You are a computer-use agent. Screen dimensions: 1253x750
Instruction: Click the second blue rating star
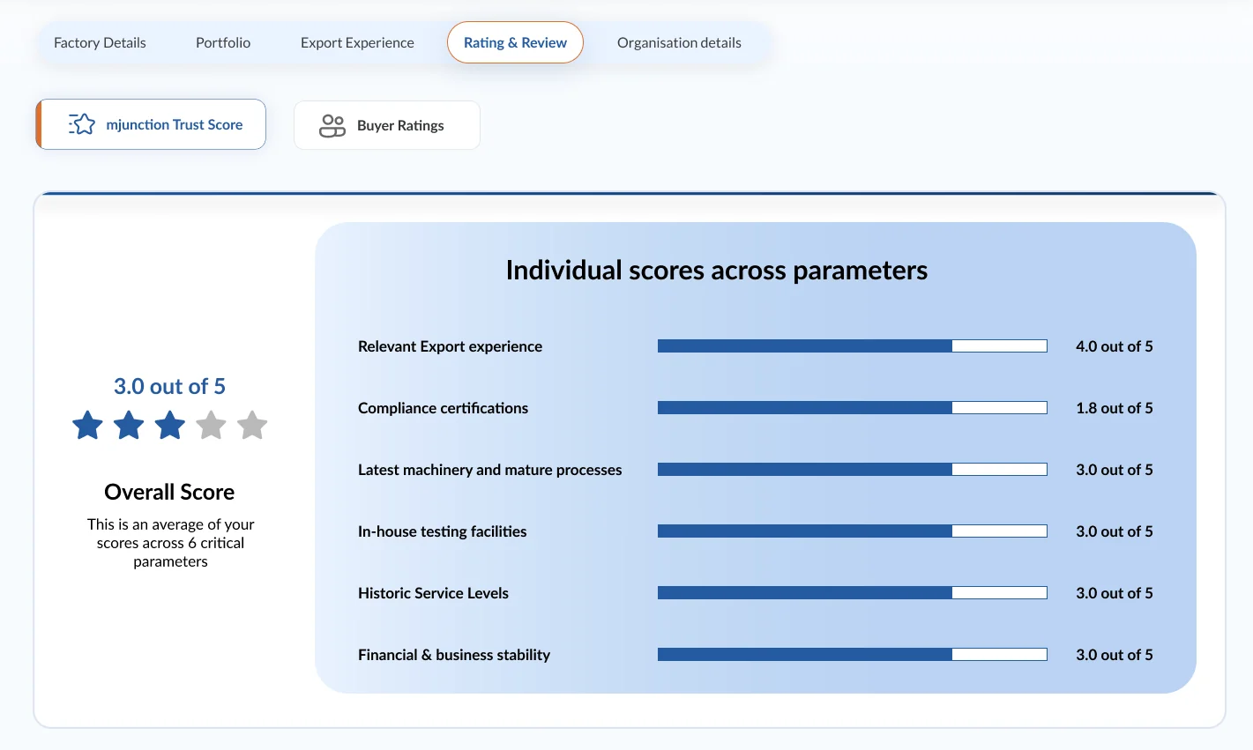tap(129, 426)
